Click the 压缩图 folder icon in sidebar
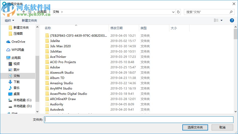Viewport: 238px width, 134px height. [10, 33]
